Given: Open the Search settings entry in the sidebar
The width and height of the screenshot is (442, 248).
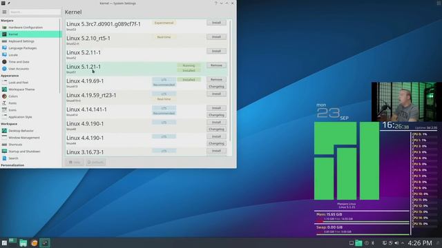Looking at the screenshot, I should [x=30, y=158].
